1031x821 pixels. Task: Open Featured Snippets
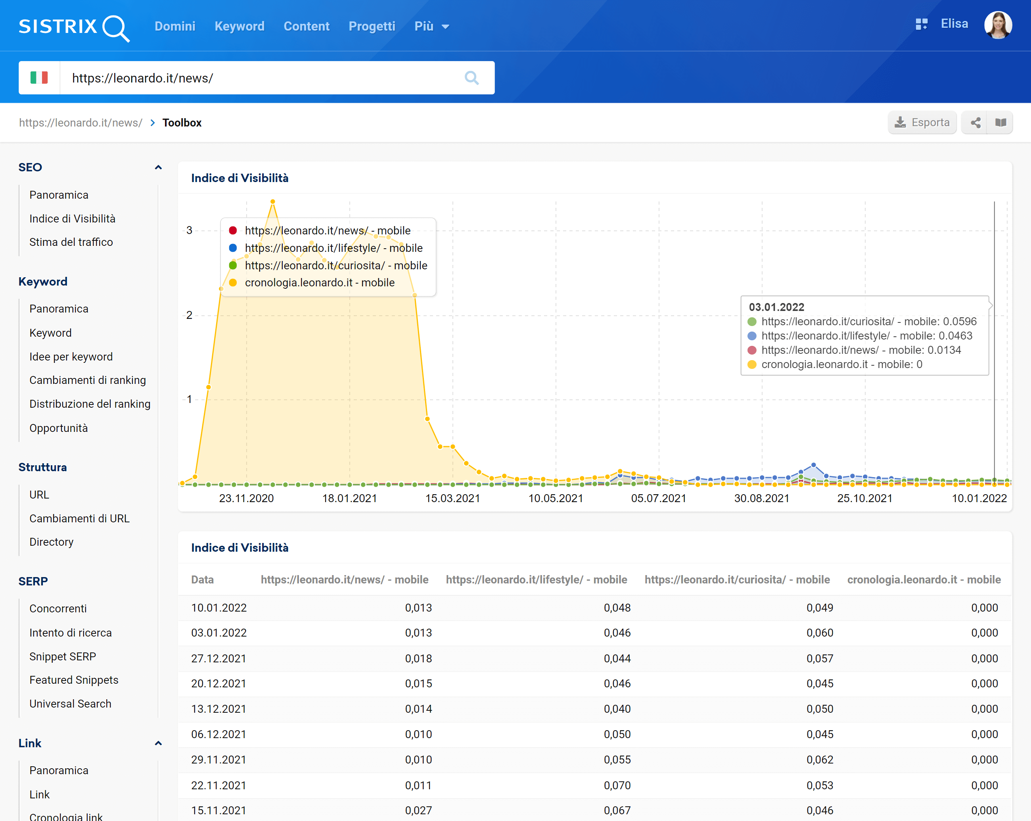point(74,680)
